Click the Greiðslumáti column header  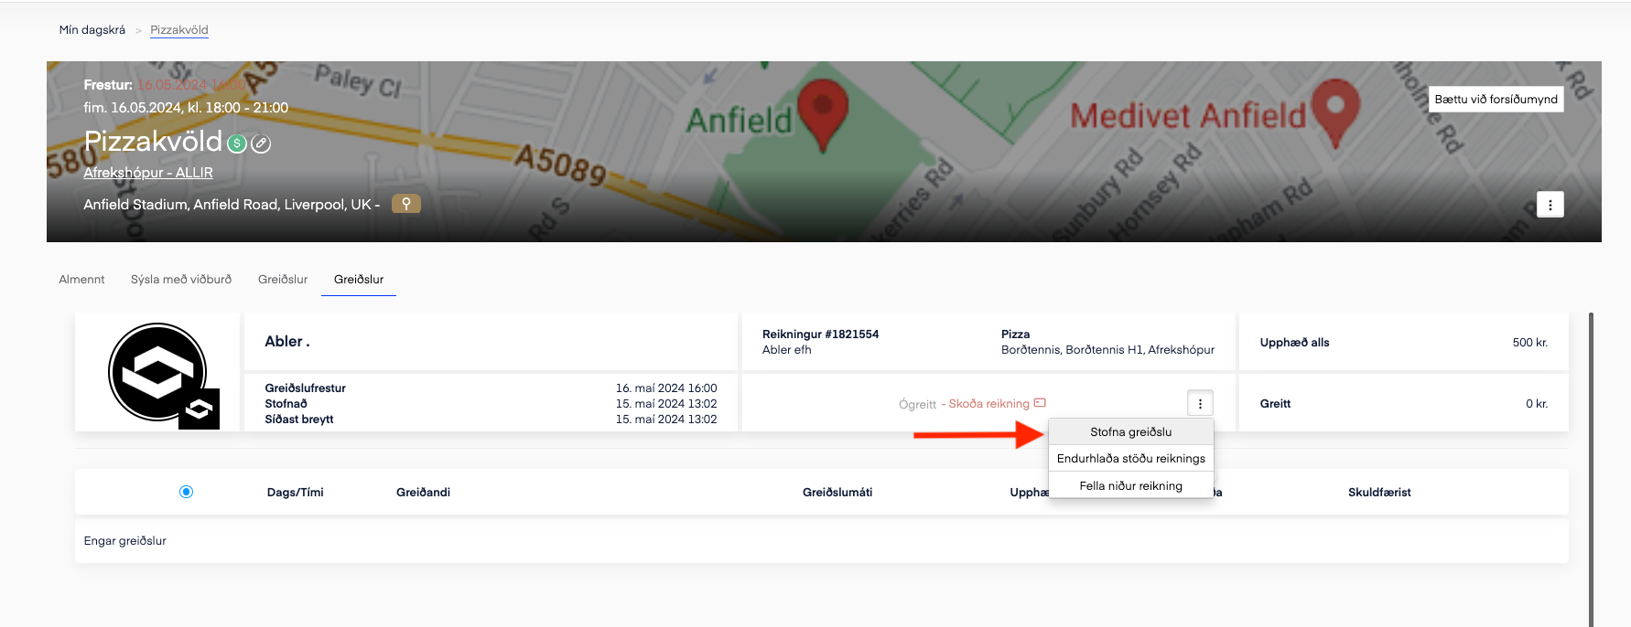click(x=837, y=492)
